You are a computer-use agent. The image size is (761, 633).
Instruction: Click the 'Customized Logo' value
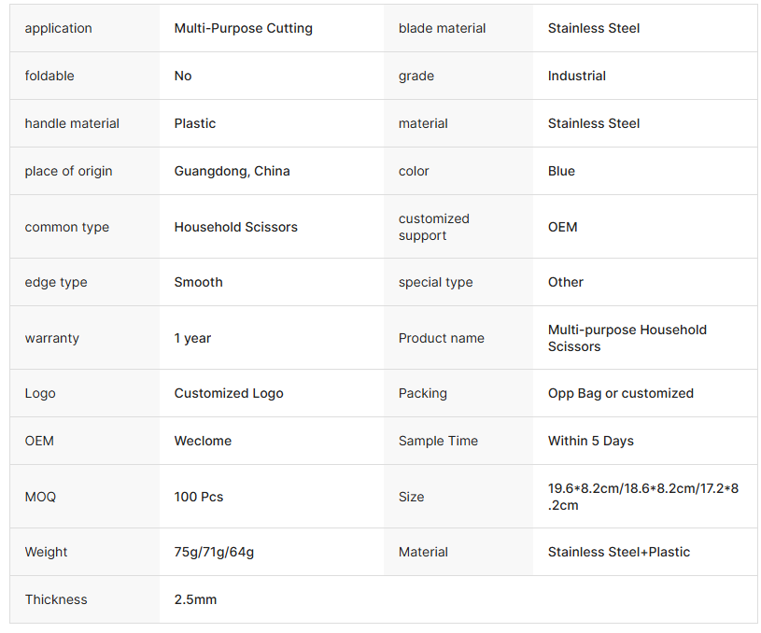[x=228, y=393]
